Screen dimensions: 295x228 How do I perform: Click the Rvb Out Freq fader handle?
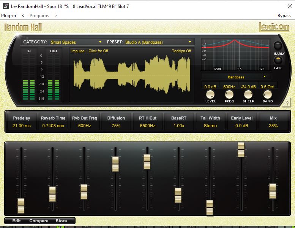84,192
